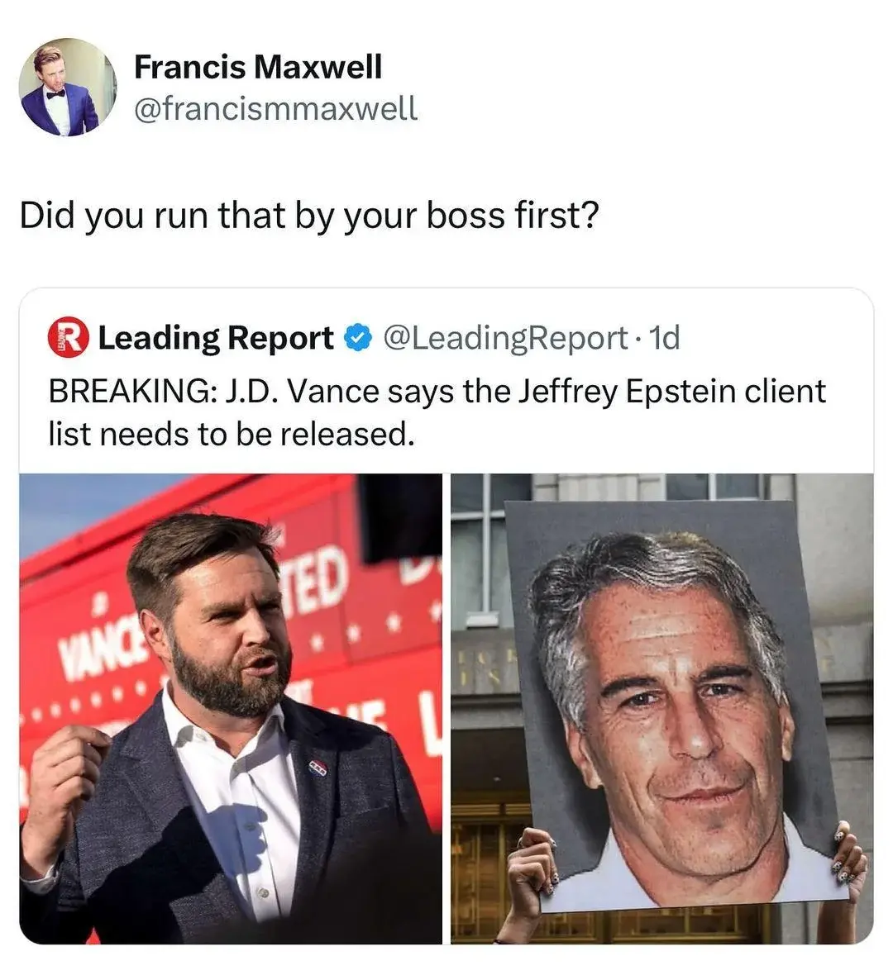The height and width of the screenshot is (975, 893).
Task: Click the Leading Report red R logo
Action: pyautogui.click(x=69, y=337)
